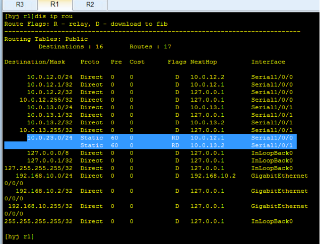The width and height of the screenshot is (320, 244).
Task: Click destination 127.0.0.0/8
Action: tap(48, 153)
